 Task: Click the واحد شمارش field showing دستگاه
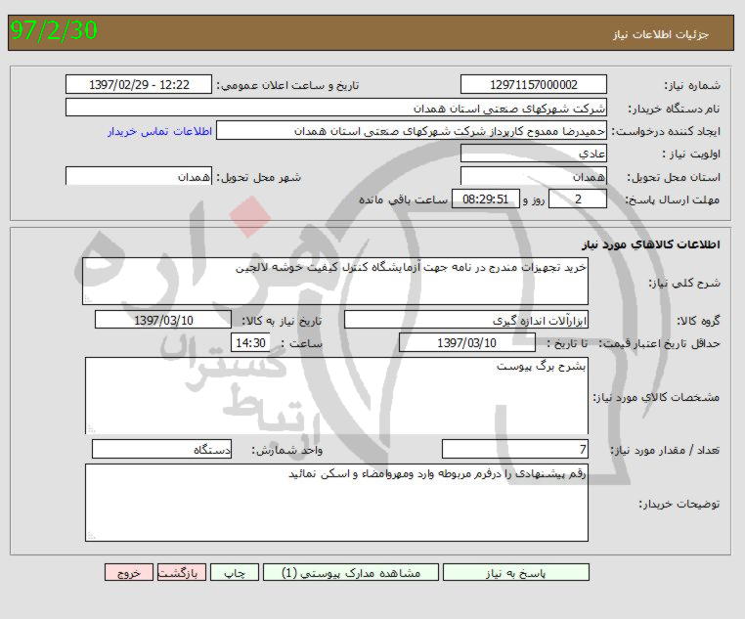[161, 449]
